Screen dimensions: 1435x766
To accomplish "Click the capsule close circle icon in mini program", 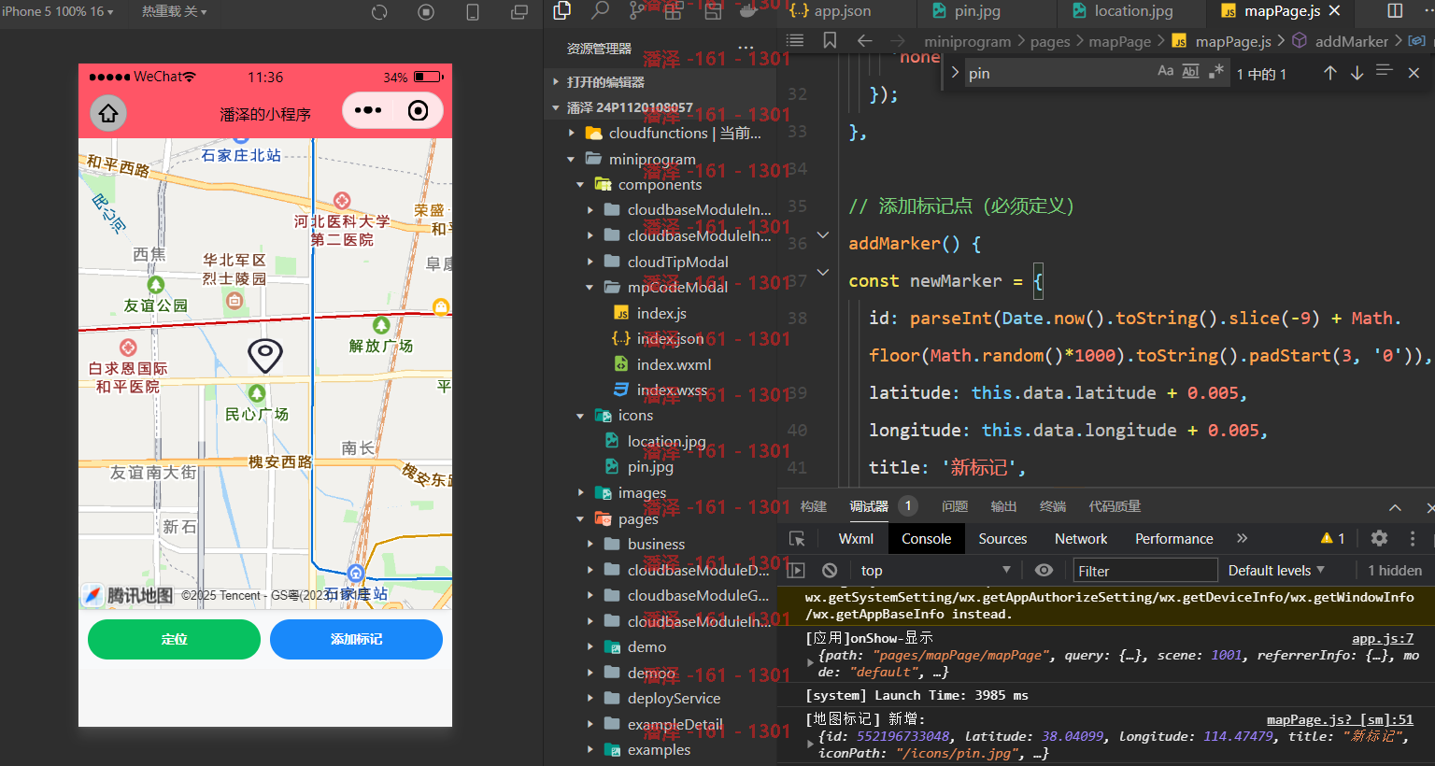I will point(419,110).
